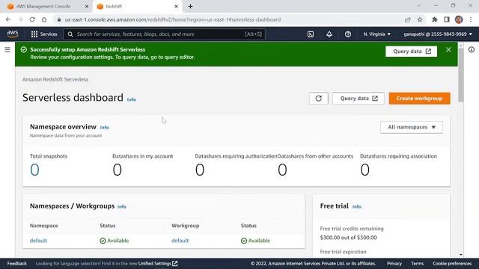Screen dimensions: 479x269
Task: Open Info next to Serverless dashboard
Action: (132, 99)
